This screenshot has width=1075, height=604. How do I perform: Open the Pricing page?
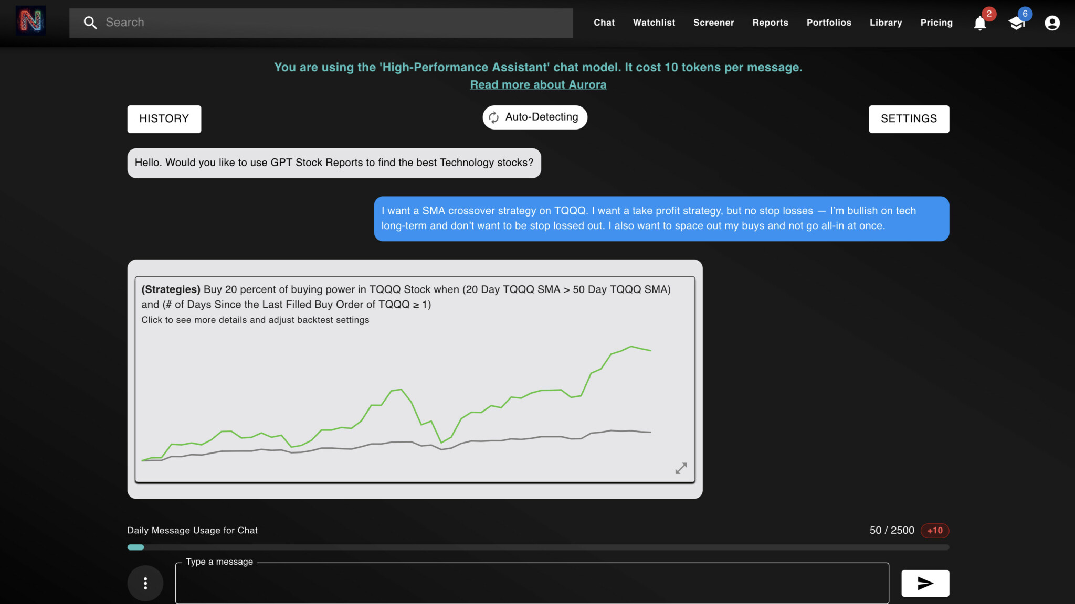coord(936,23)
